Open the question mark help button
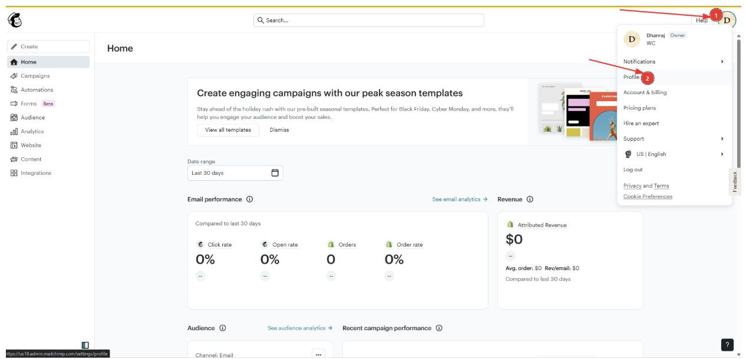 pos(727,345)
